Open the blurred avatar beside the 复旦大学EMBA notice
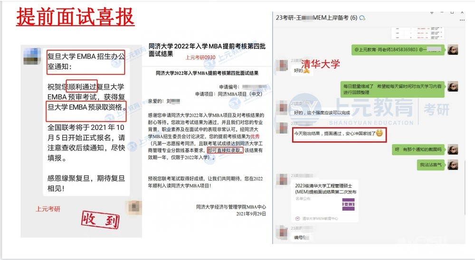Image resolution: width=475 pixels, height=260 pixels. coord(32,56)
